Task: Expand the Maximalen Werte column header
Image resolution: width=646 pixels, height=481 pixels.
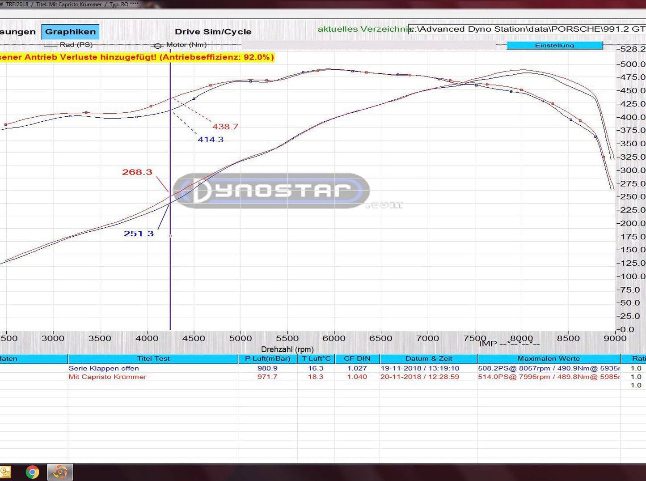Action: 549,358
